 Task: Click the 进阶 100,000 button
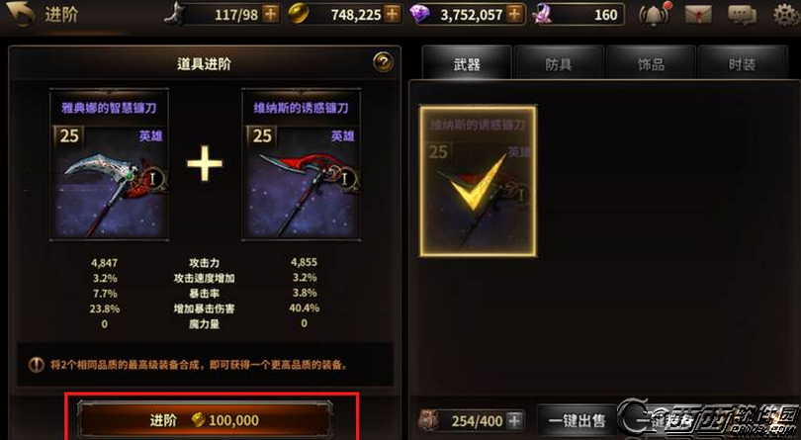[205, 420]
